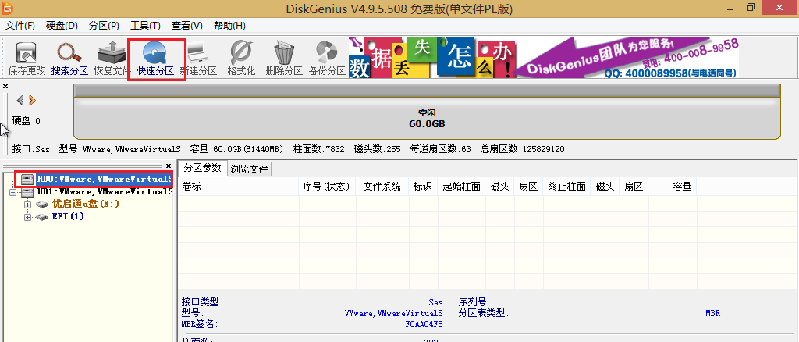Open the 硬盘(D) menu
Screen dimensions: 799x342
(x=62, y=26)
